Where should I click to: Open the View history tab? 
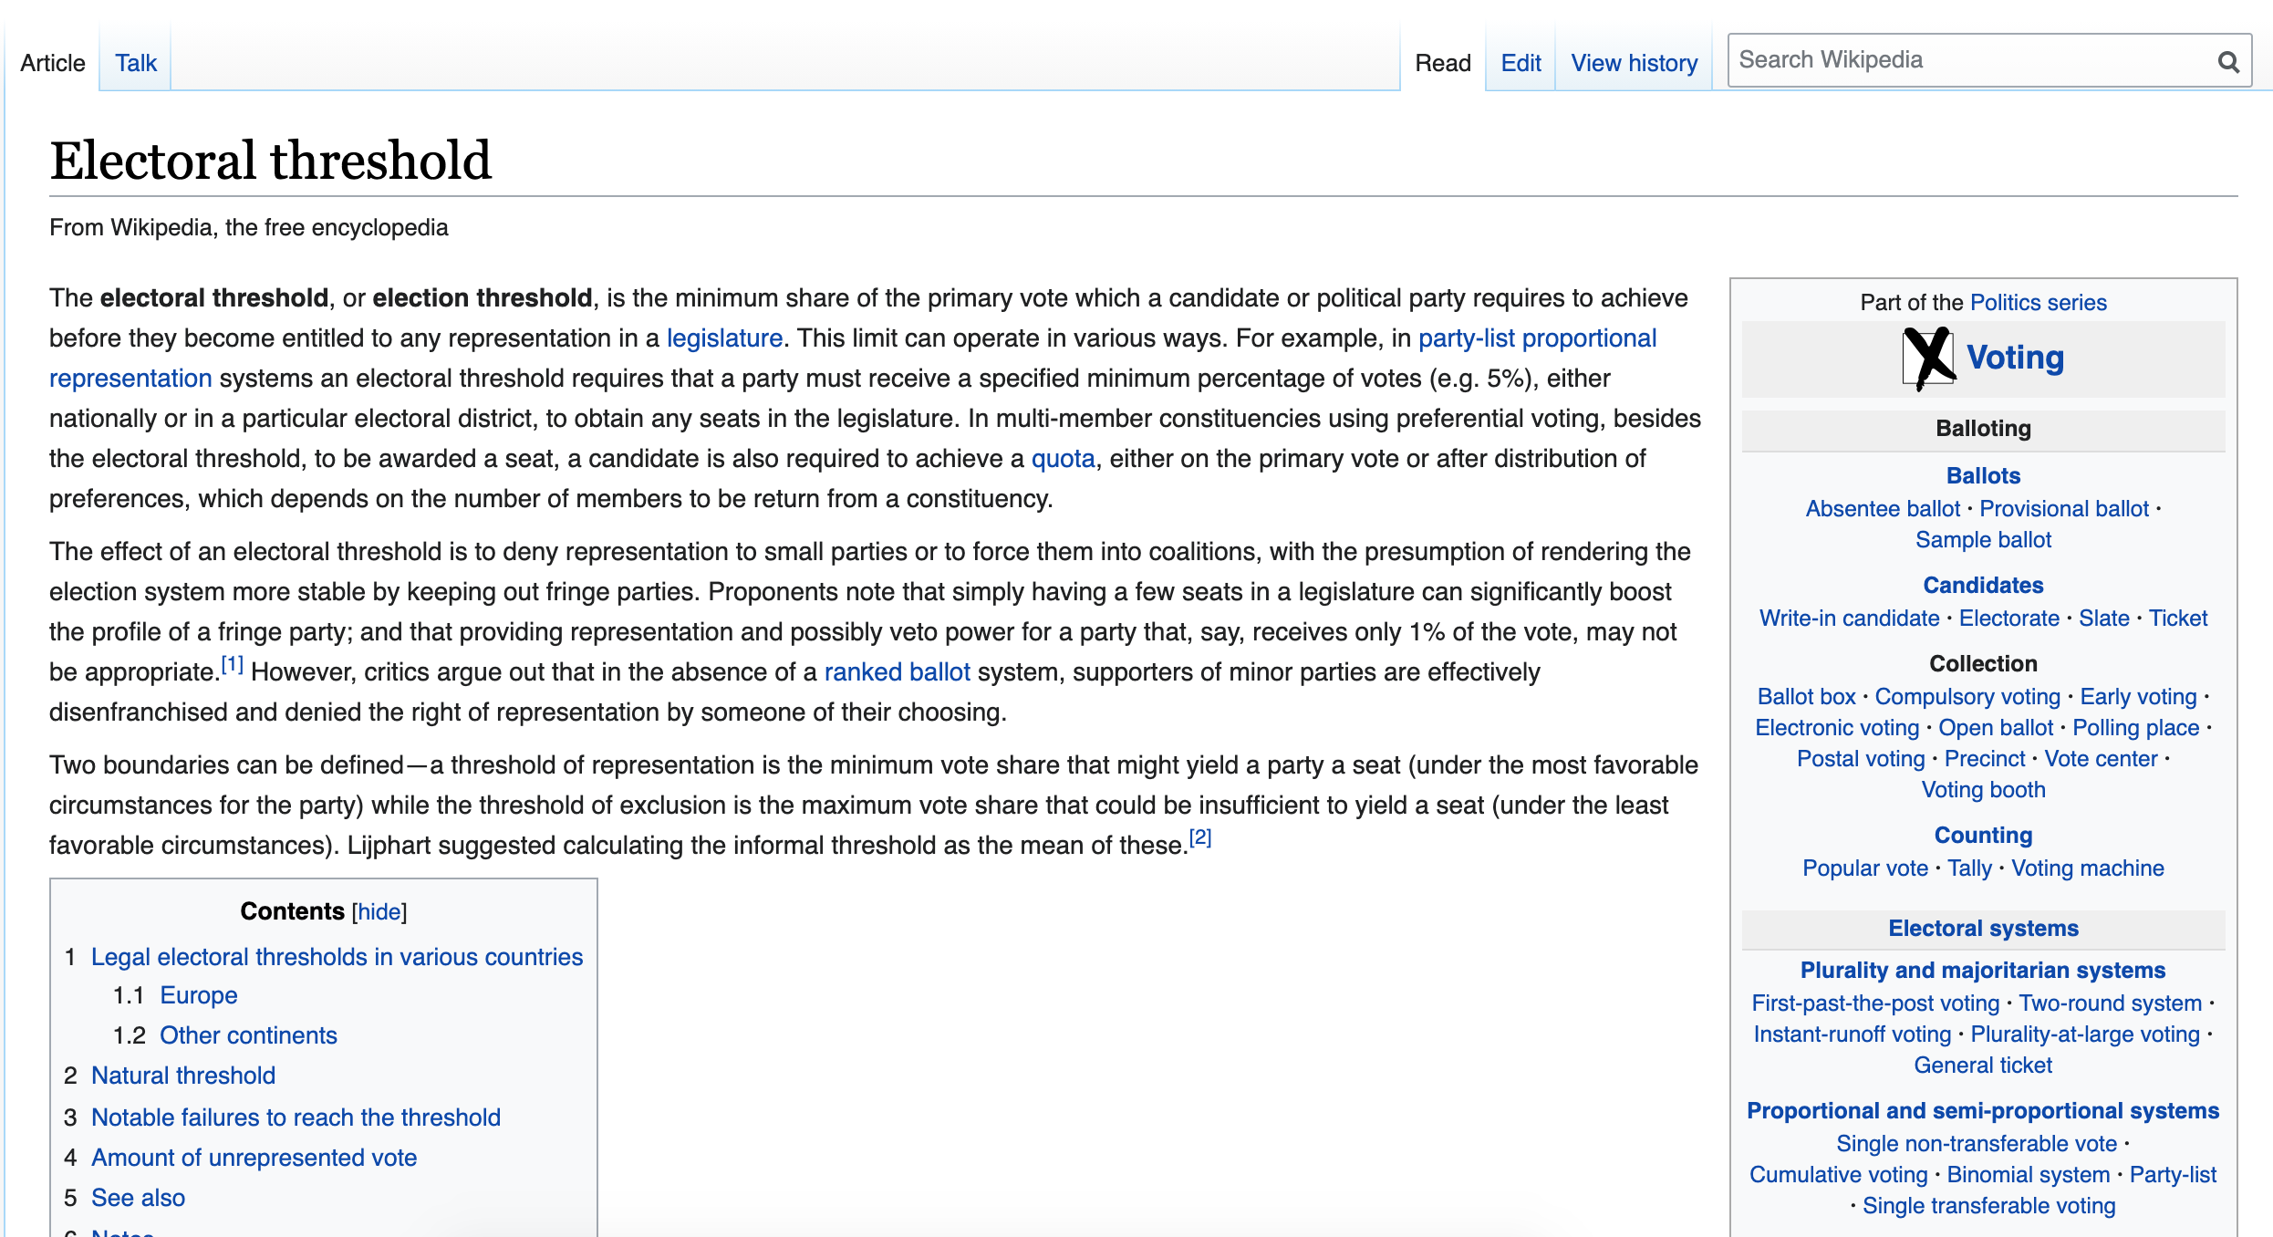coord(1634,63)
